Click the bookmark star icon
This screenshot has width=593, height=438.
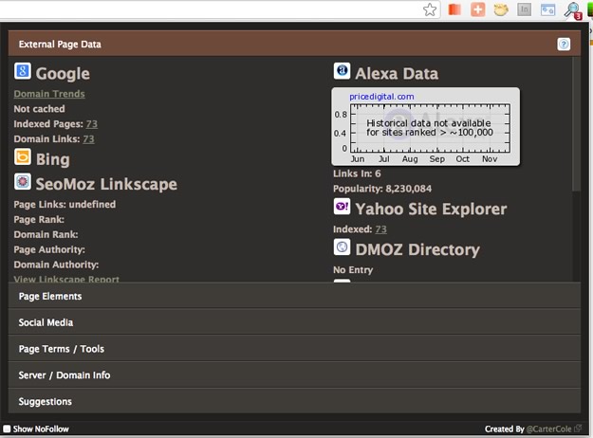tap(430, 9)
